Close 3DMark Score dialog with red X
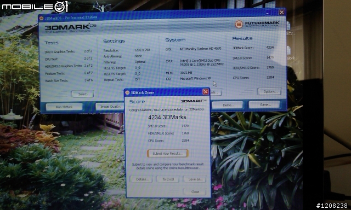The width and height of the screenshot is (351, 210). (x=206, y=92)
